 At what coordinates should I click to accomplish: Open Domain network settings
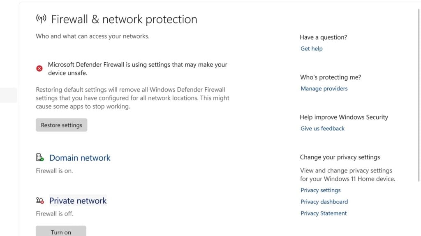pos(80,158)
